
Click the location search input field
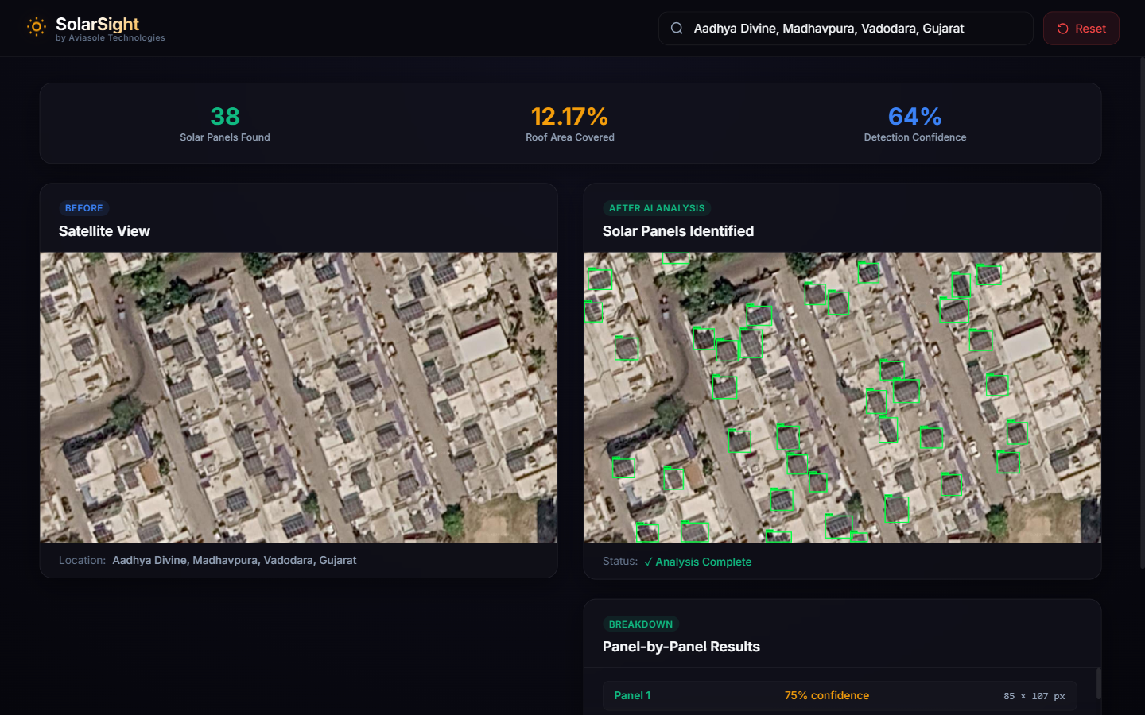click(x=845, y=29)
